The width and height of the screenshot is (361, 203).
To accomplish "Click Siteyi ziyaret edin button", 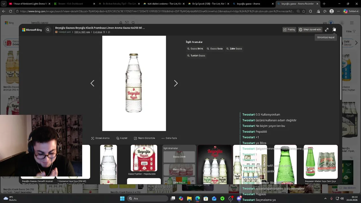I will click(310, 30).
